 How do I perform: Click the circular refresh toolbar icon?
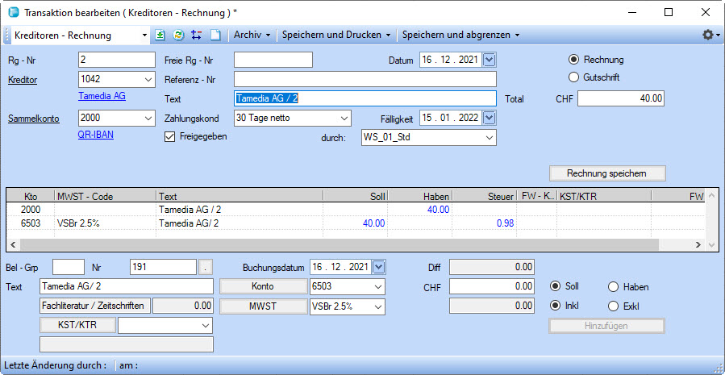point(178,35)
